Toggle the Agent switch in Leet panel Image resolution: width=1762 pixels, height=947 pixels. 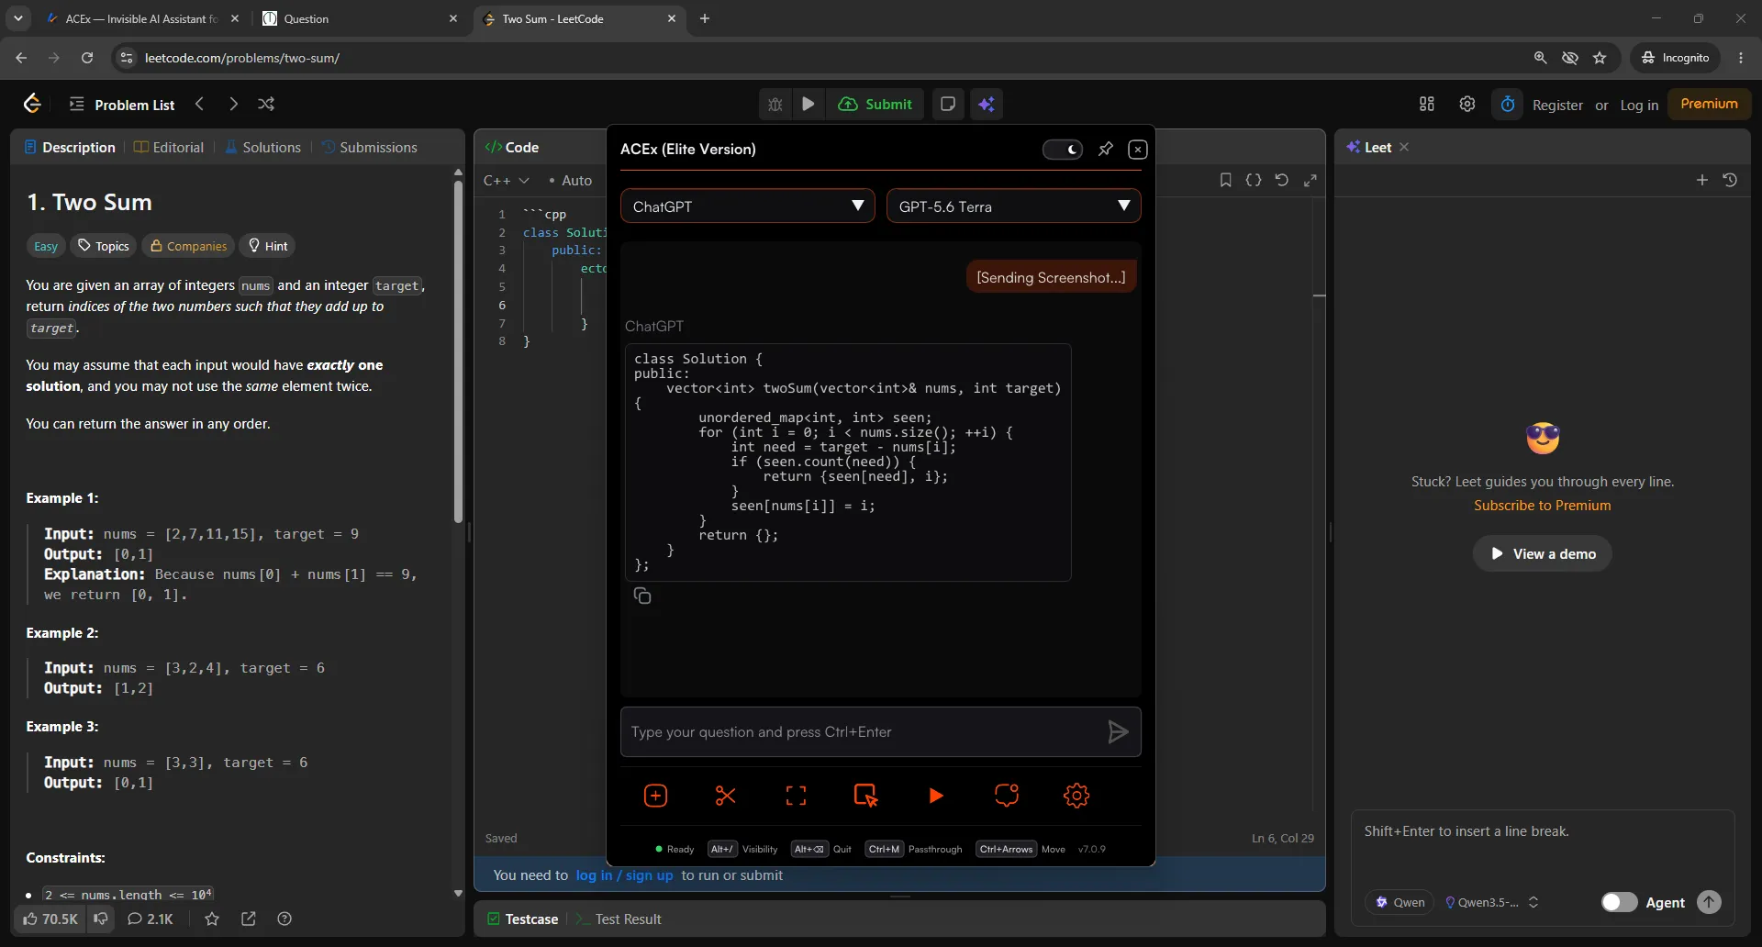[x=1619, y=902]
